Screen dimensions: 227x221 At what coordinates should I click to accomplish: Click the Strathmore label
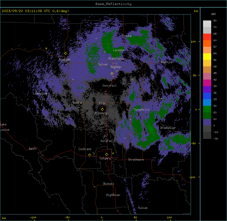[x=136, y=160]
